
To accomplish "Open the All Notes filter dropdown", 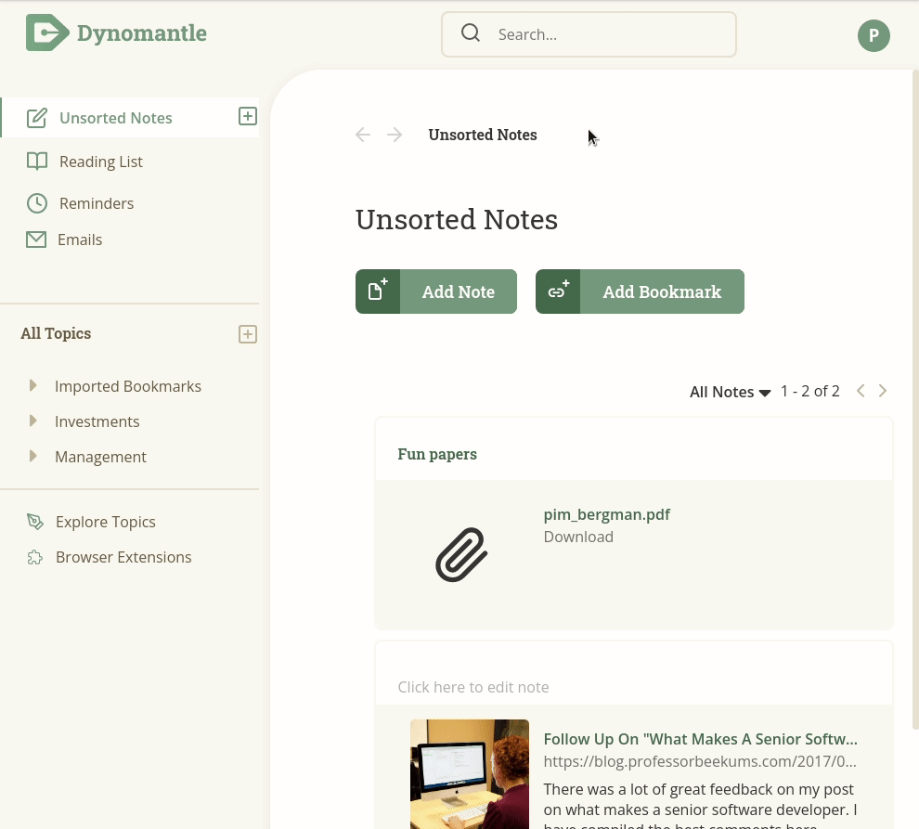I will pos(730,392).
